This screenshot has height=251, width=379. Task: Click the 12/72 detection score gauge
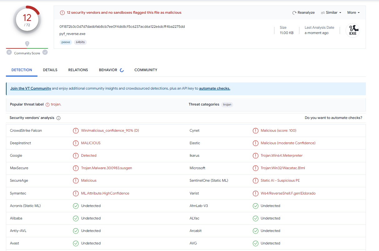pos(27,20)
